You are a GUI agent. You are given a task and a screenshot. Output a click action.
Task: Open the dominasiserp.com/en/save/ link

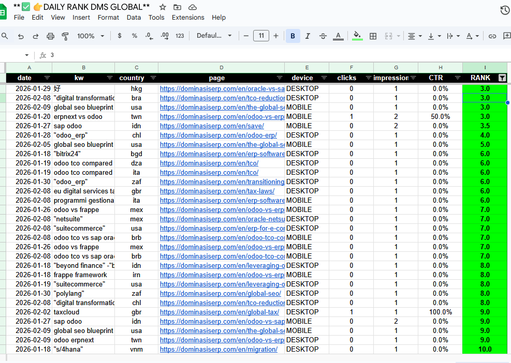point(212,126)
